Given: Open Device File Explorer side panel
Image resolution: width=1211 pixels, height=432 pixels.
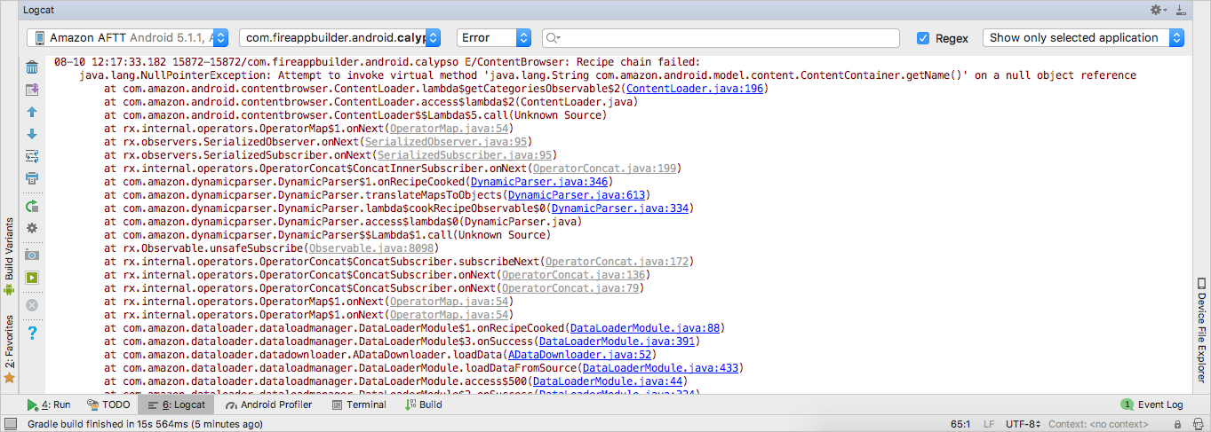Looking at the screenshot, I should click(x=1201, y=328).
